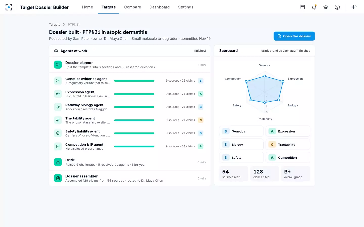
Task: Click the Competition & IP agent flag icon
Action: 58,146
